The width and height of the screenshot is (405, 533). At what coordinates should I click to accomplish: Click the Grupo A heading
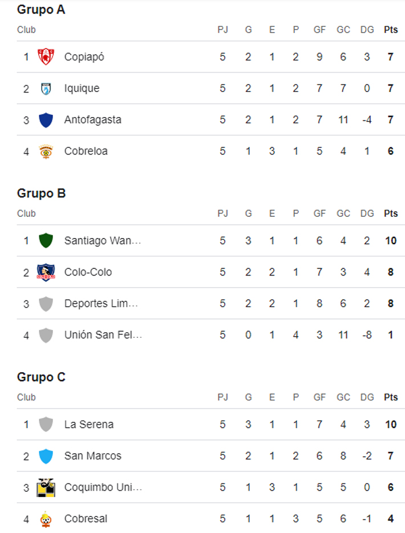[41, 10]
